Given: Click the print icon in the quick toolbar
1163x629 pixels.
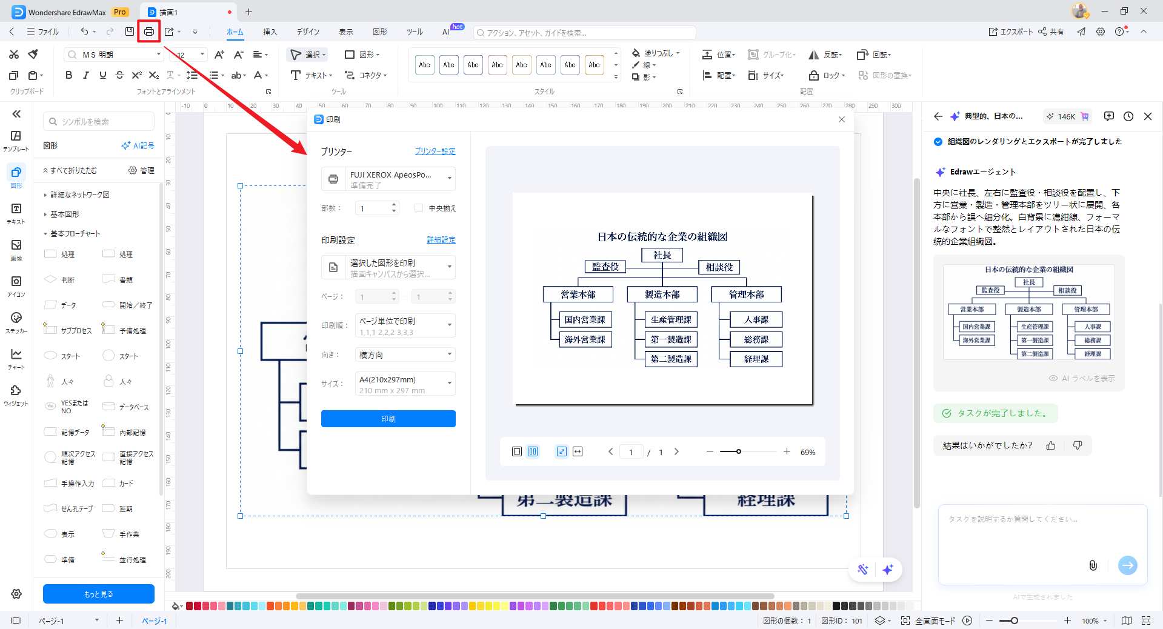Looking at the screenshot, I should [x=149, y=32].
